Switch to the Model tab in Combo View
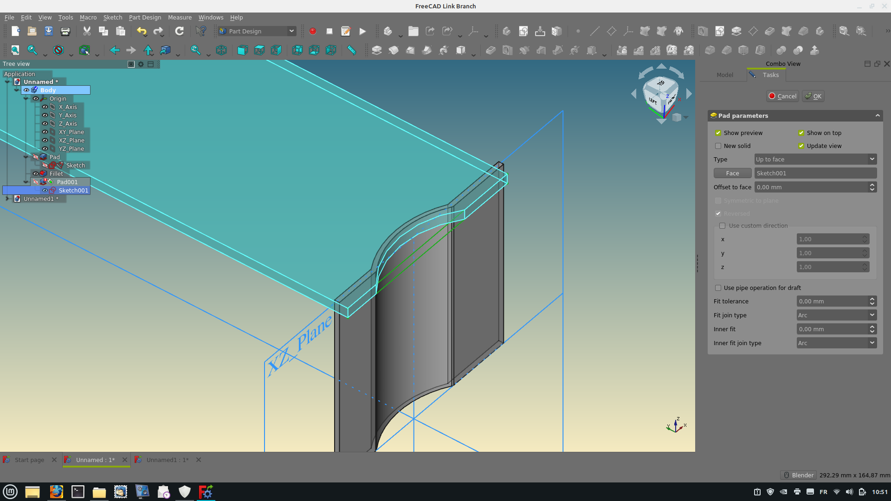This screenshot has height=501, width=891. click(x=725, y=75)
